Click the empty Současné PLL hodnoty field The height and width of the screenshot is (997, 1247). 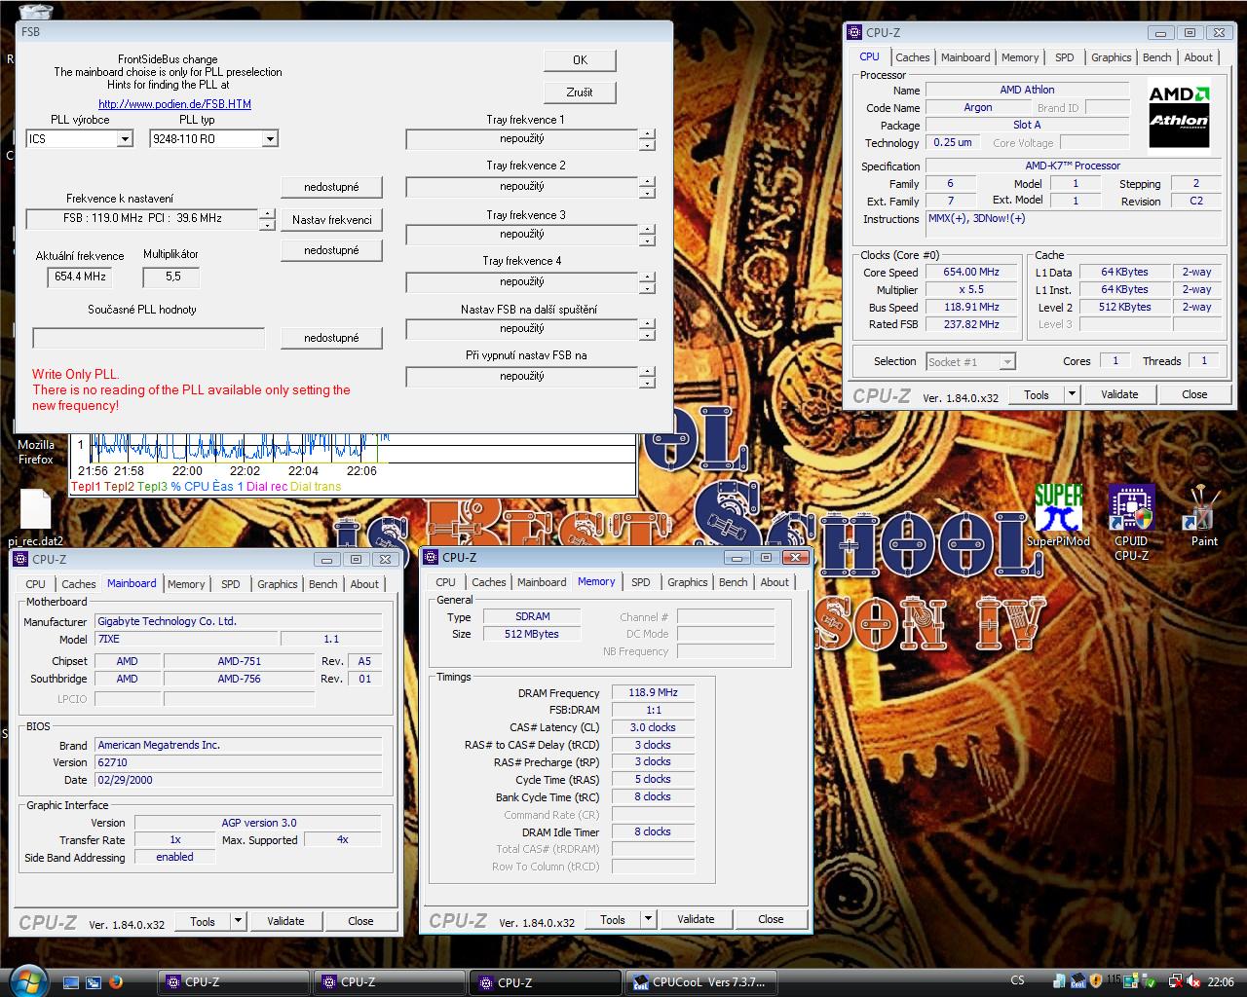149,338
